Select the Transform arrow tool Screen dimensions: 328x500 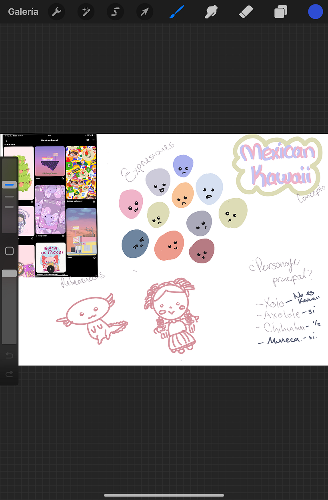tap(144, 12)
